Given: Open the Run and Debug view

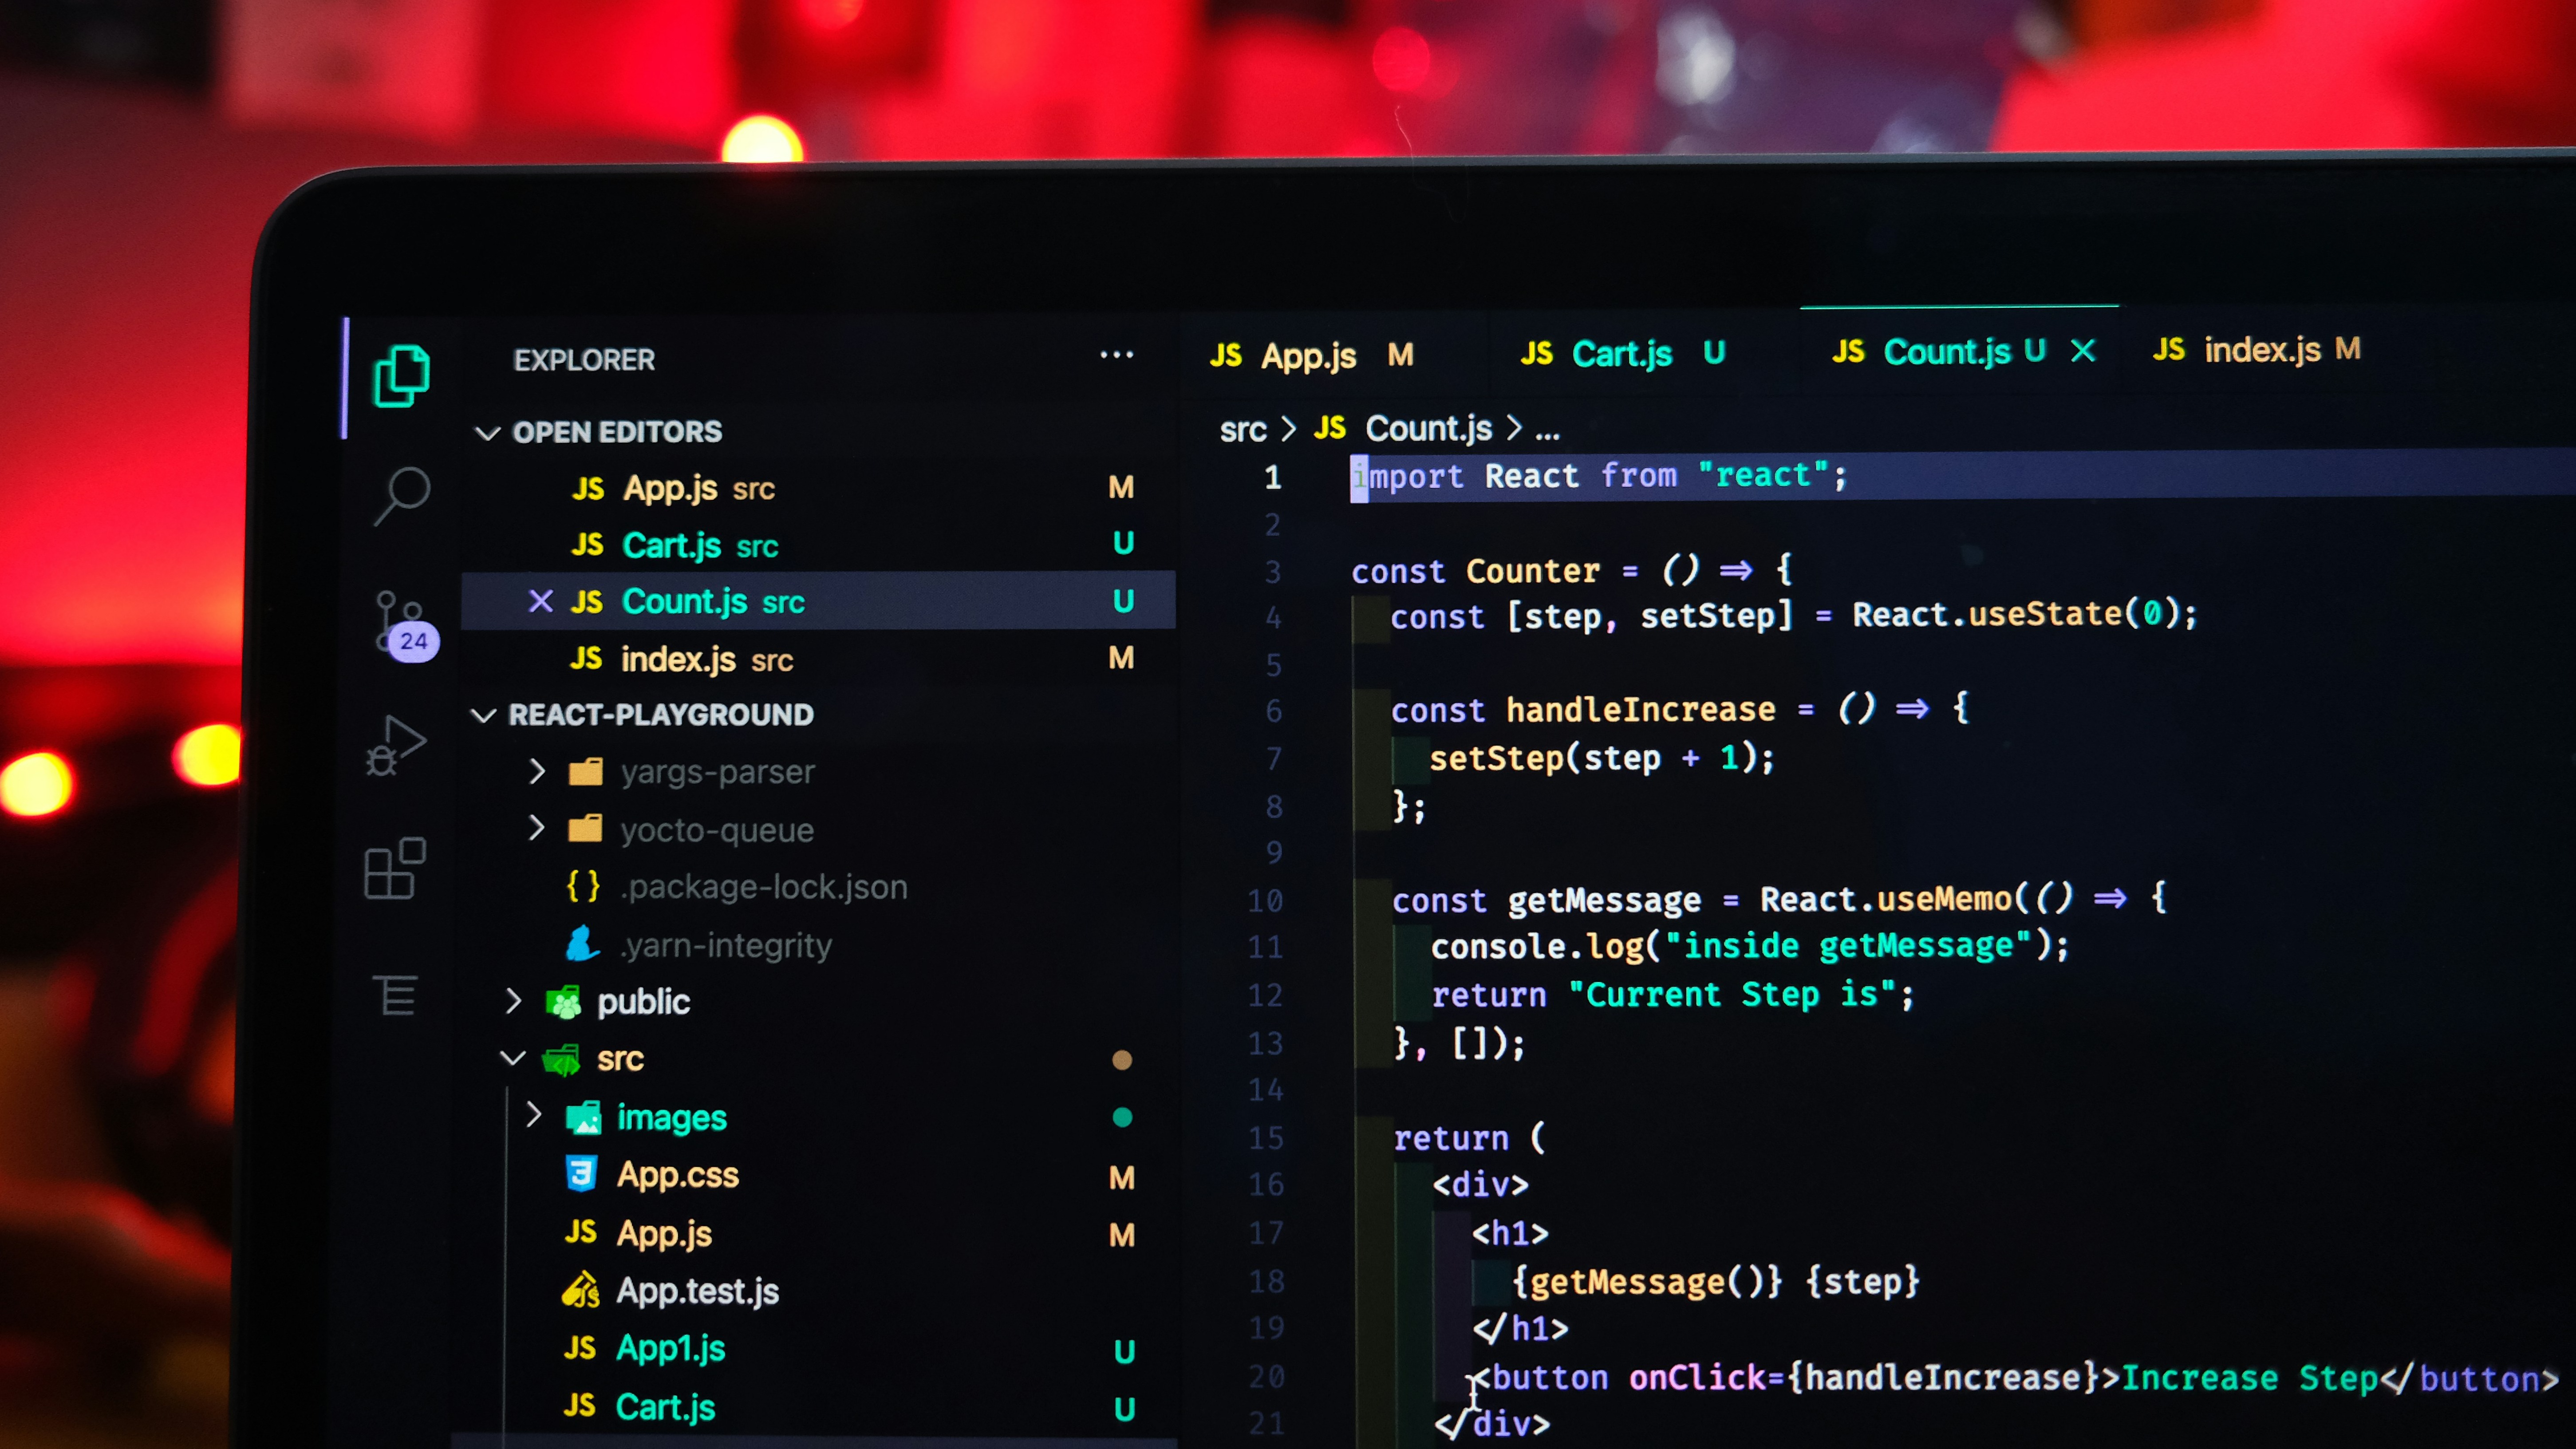Looking at the screenshot, I should click(396, 746).
